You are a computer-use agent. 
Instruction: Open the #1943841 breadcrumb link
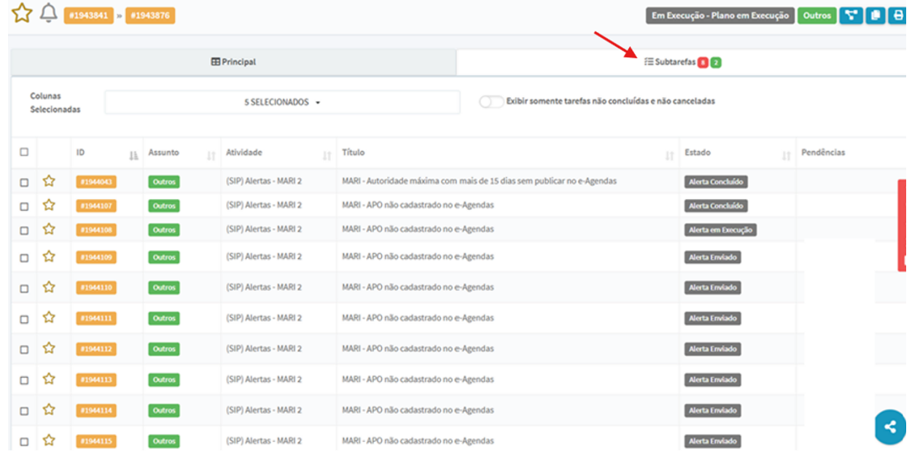89,15
